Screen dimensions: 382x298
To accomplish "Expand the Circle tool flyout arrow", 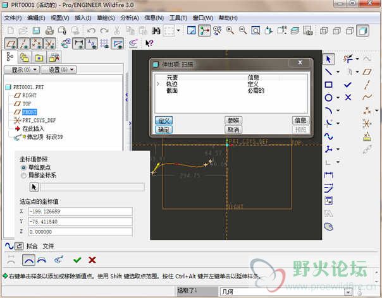I will 338,98.
